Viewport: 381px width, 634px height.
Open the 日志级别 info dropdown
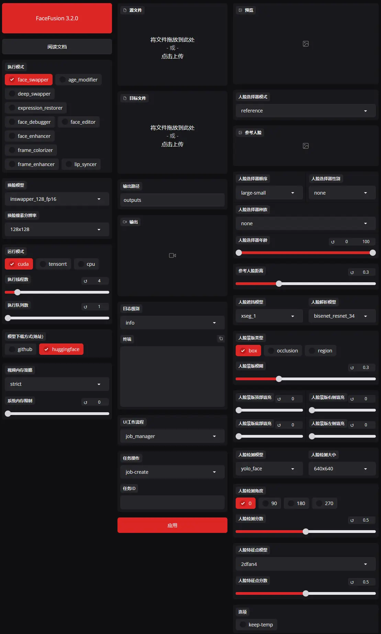(172, 323)
